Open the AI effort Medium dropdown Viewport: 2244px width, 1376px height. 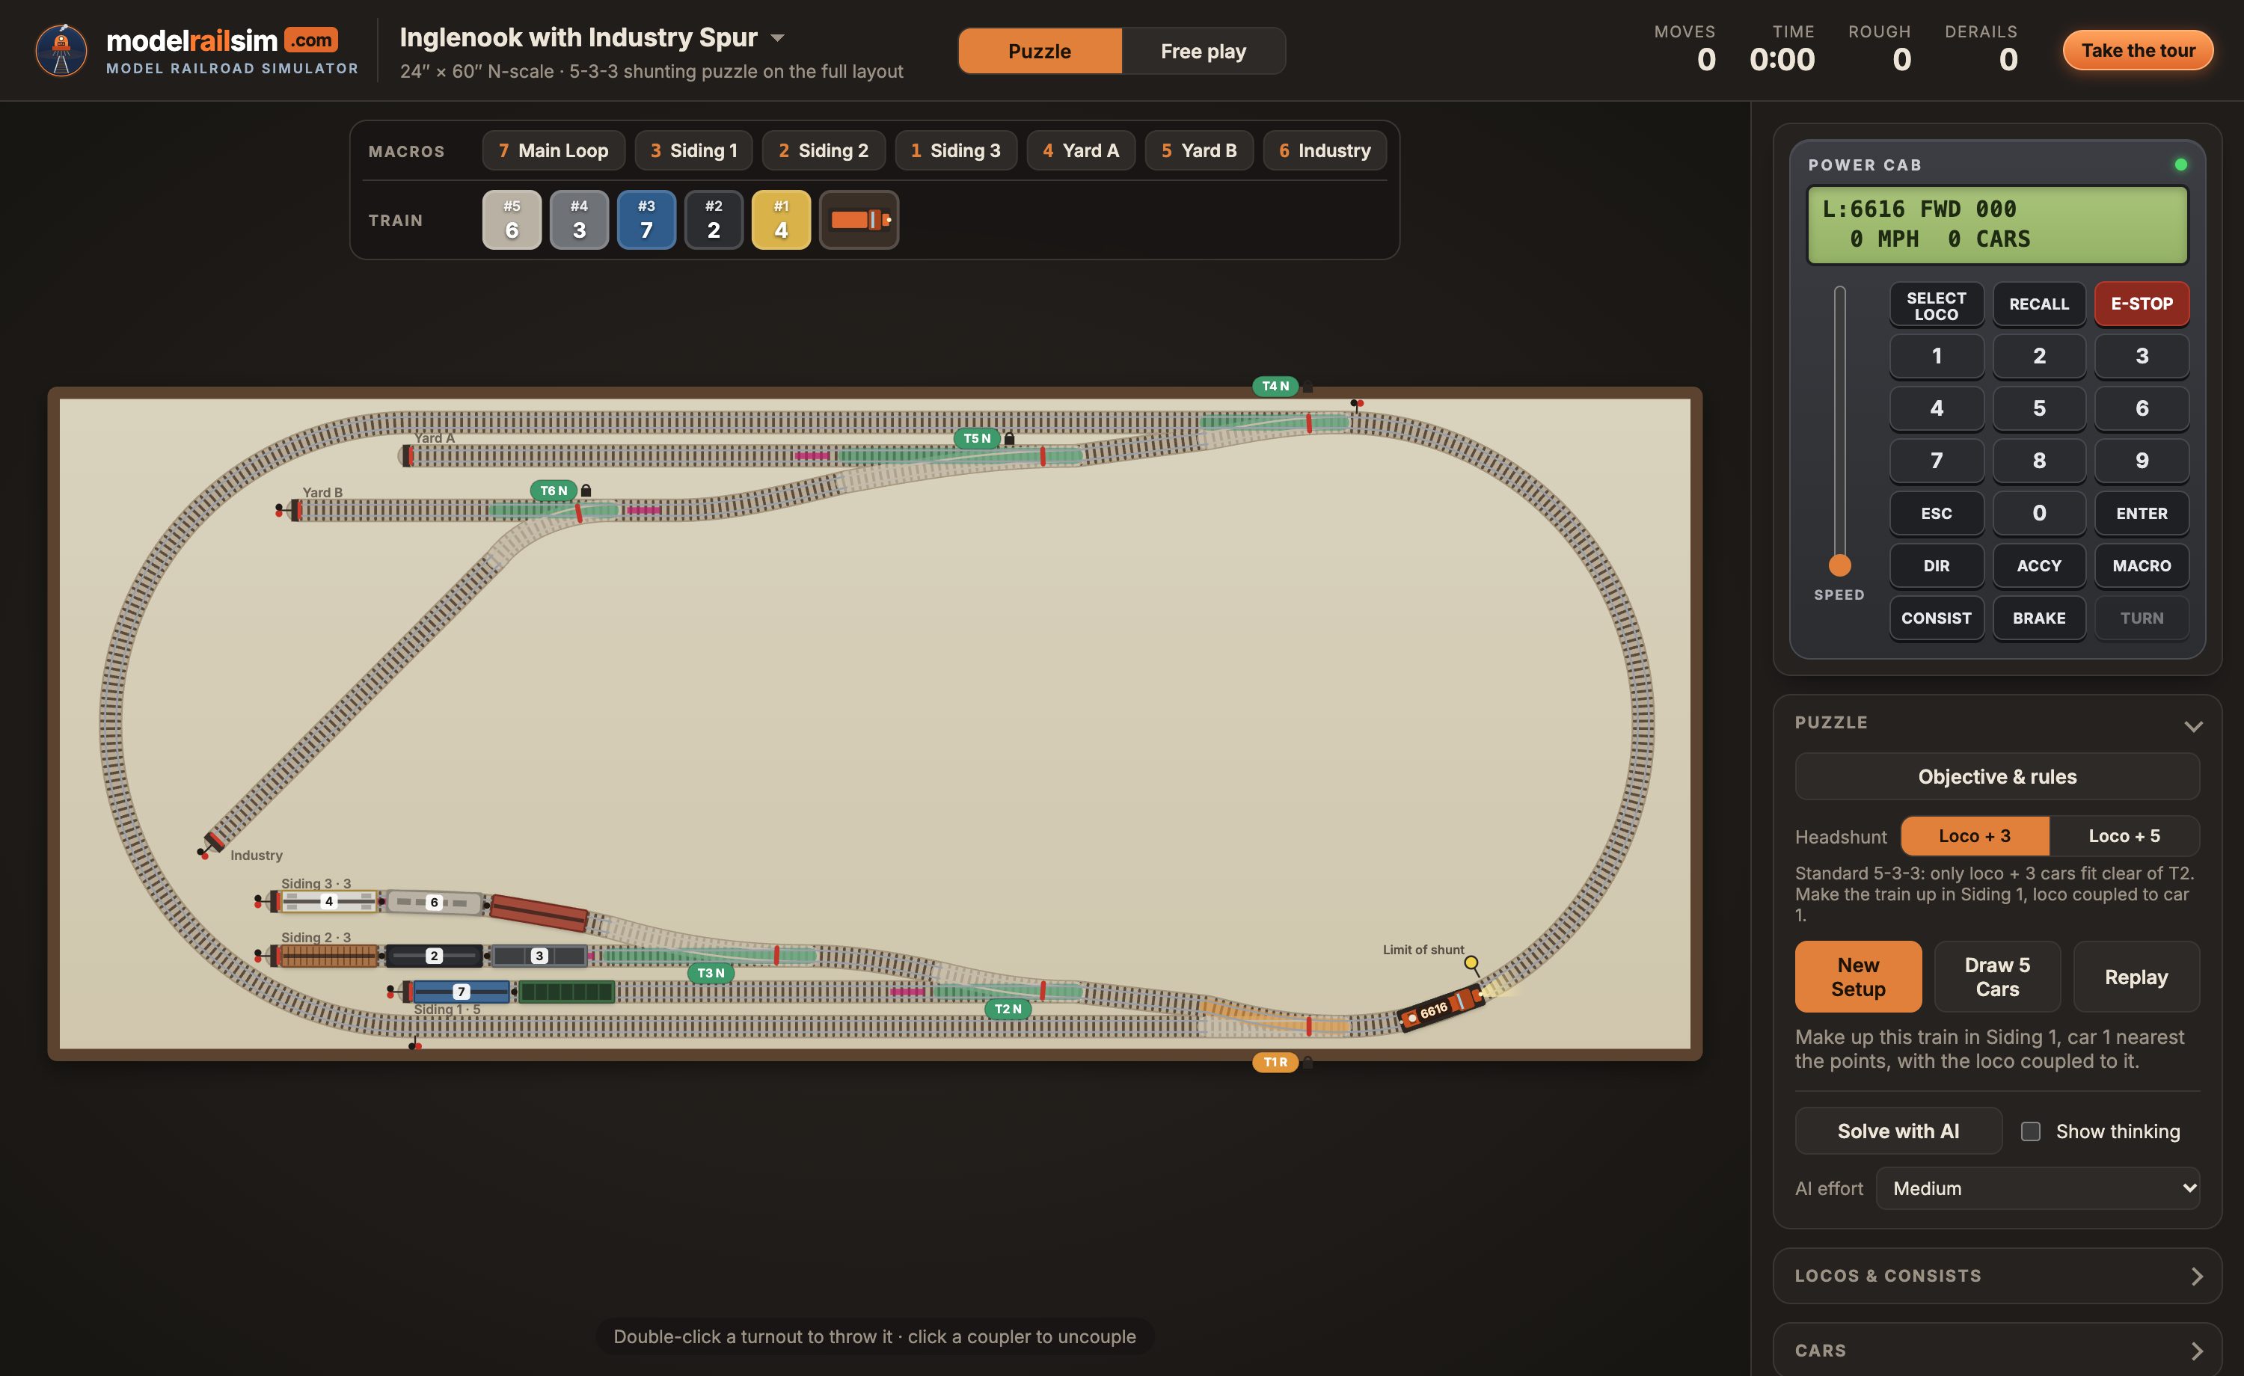coord(2038,1188)
